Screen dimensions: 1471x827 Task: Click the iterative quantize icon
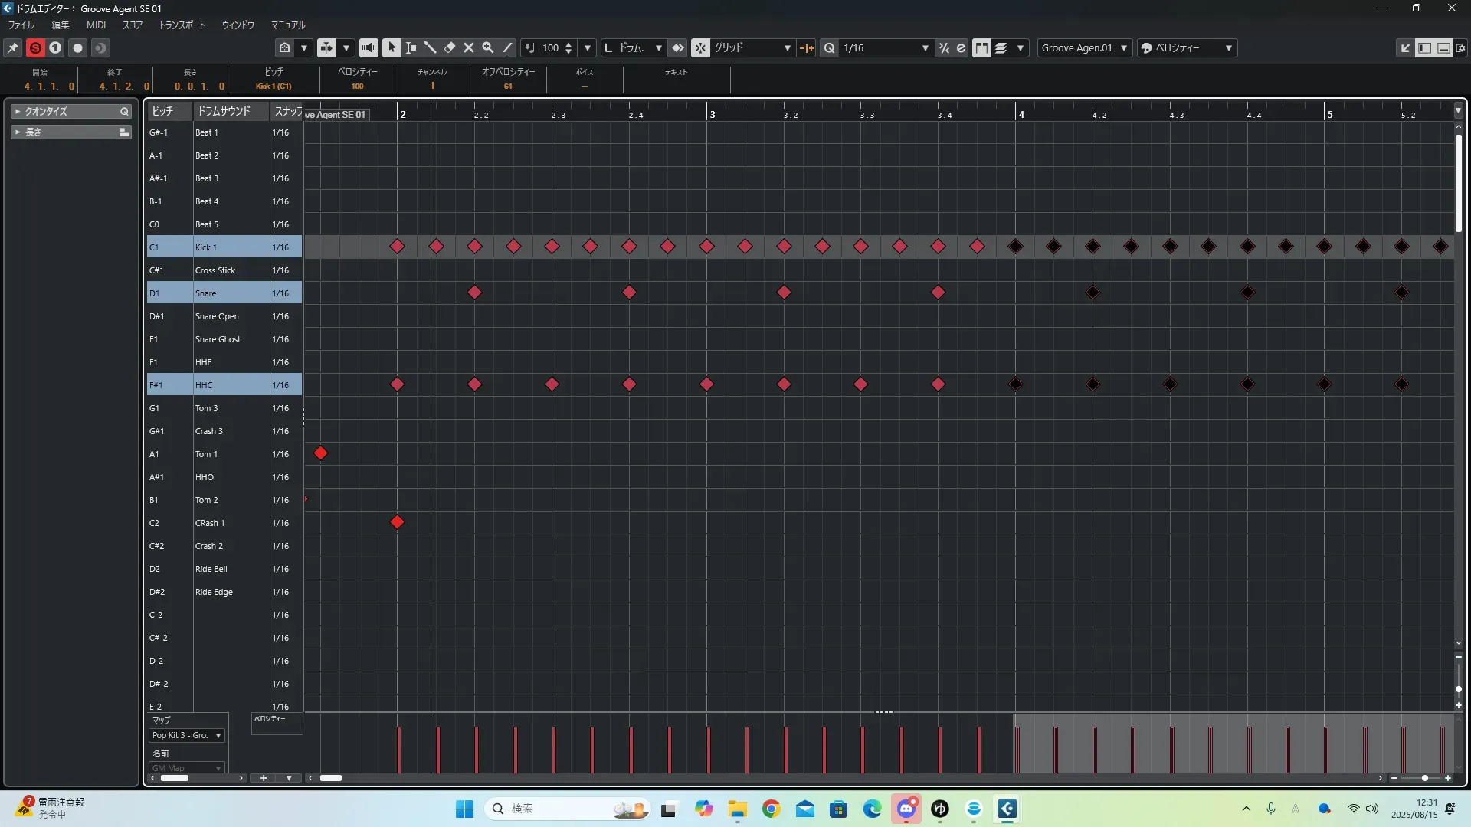pyautogui.click(x=944, y=47)
